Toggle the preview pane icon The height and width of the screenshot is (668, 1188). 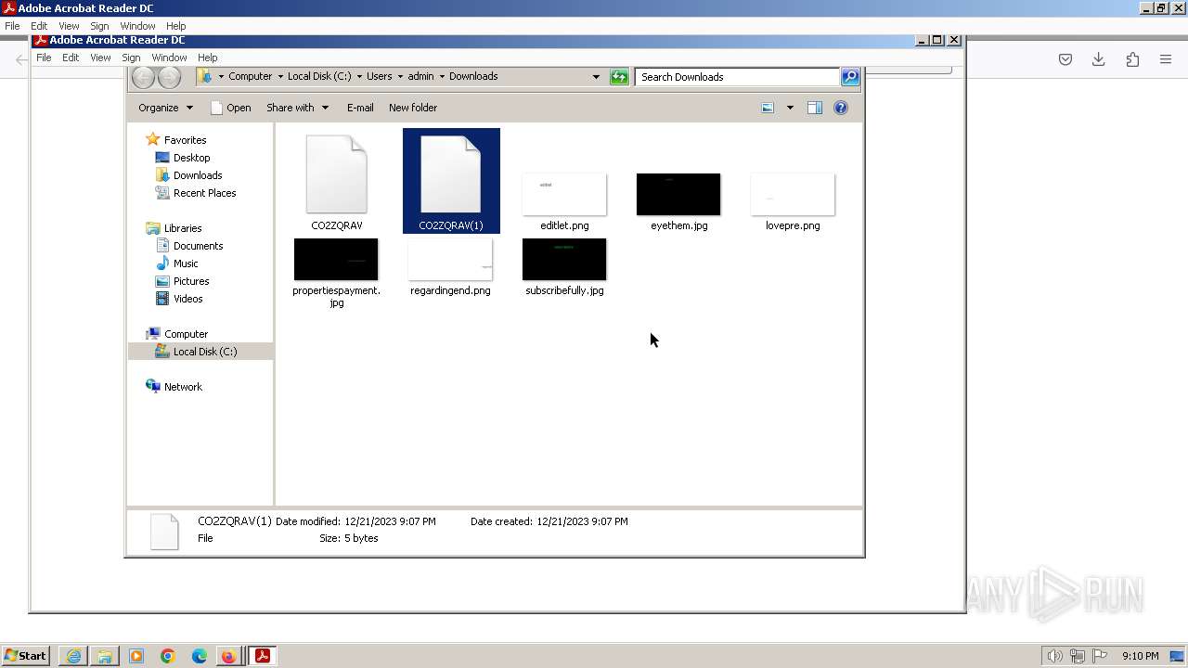point(815,108)
